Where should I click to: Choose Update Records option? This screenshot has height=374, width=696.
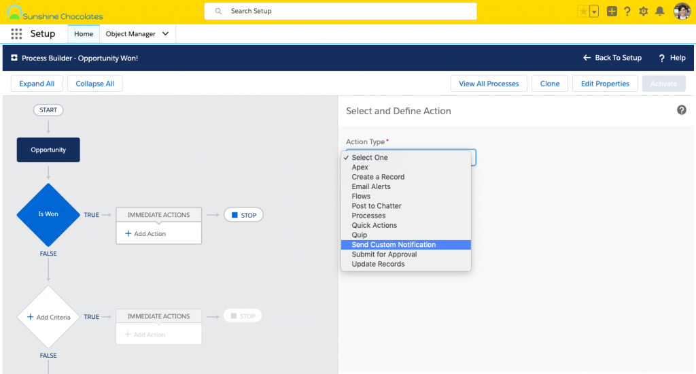pyautogui.click(x=406, y=265)
